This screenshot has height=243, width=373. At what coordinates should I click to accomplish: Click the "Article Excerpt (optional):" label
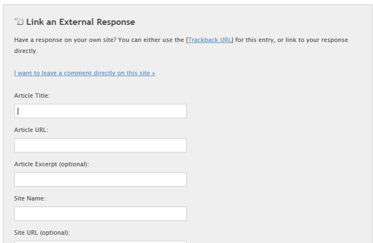point(51,164)
